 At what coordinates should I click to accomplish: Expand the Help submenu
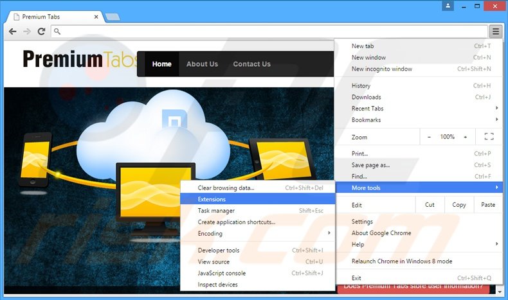click(x=419, y=244)
